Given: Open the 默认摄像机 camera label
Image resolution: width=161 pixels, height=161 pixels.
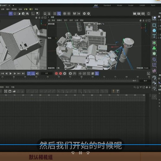Looking at the screenshot, I should click(99, 24).
